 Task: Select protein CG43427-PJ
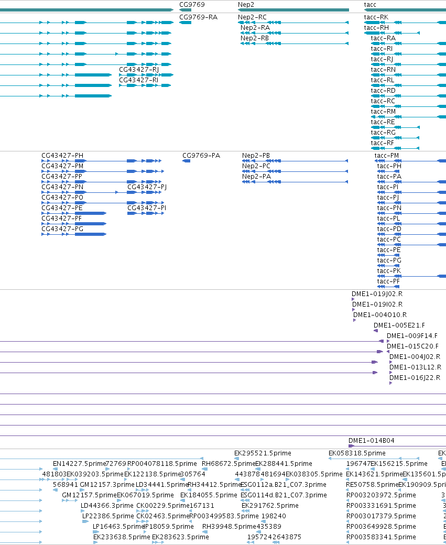[x=147, y=187]
